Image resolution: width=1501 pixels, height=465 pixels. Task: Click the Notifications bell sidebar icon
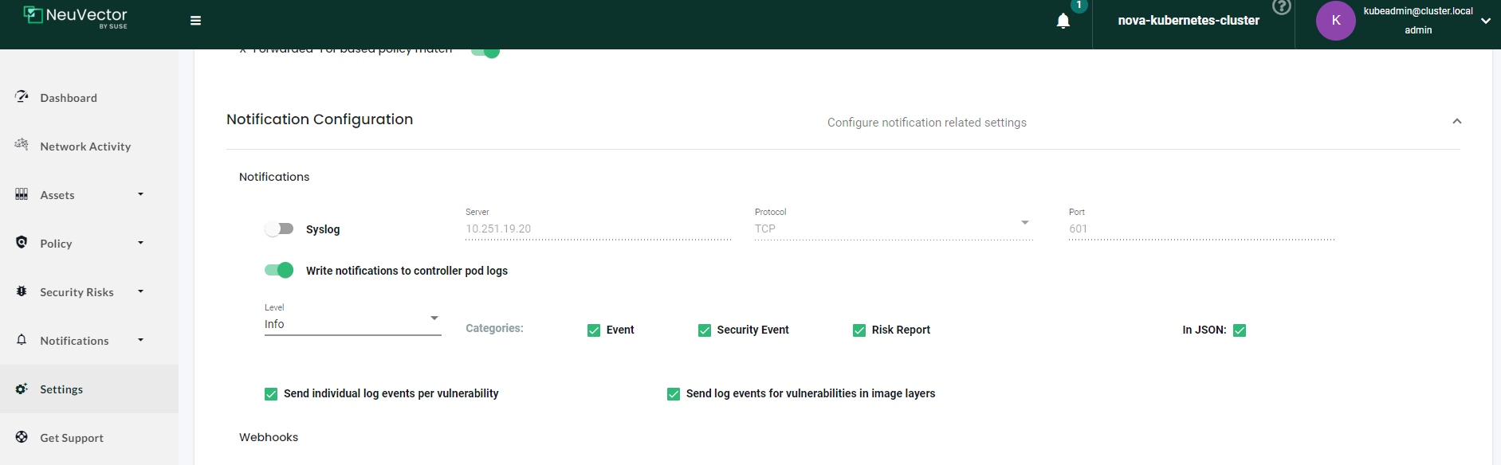(22, 339)
